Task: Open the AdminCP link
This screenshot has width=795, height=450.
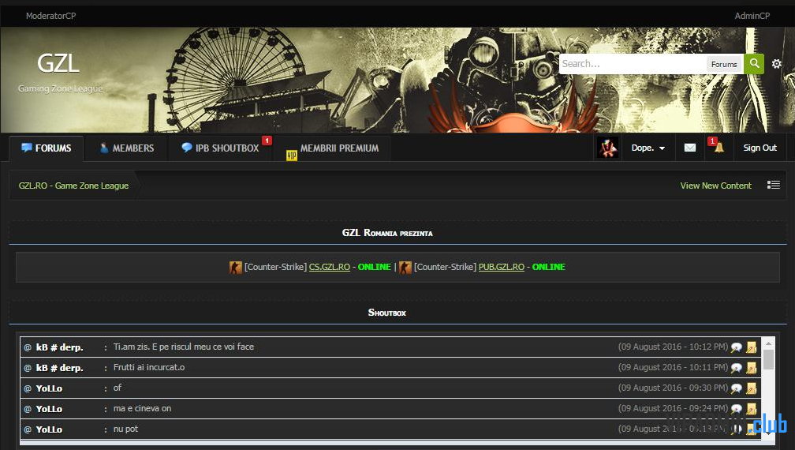Action: coord(752,16)
